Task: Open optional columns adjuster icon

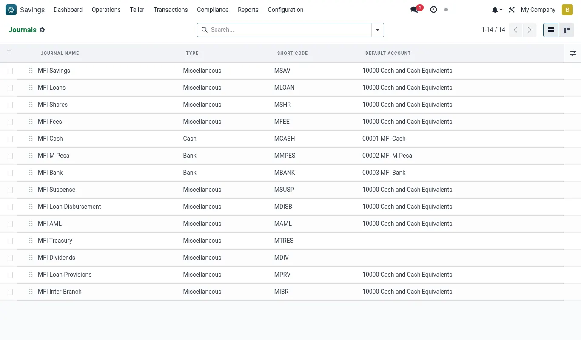Action: [573, 53]
